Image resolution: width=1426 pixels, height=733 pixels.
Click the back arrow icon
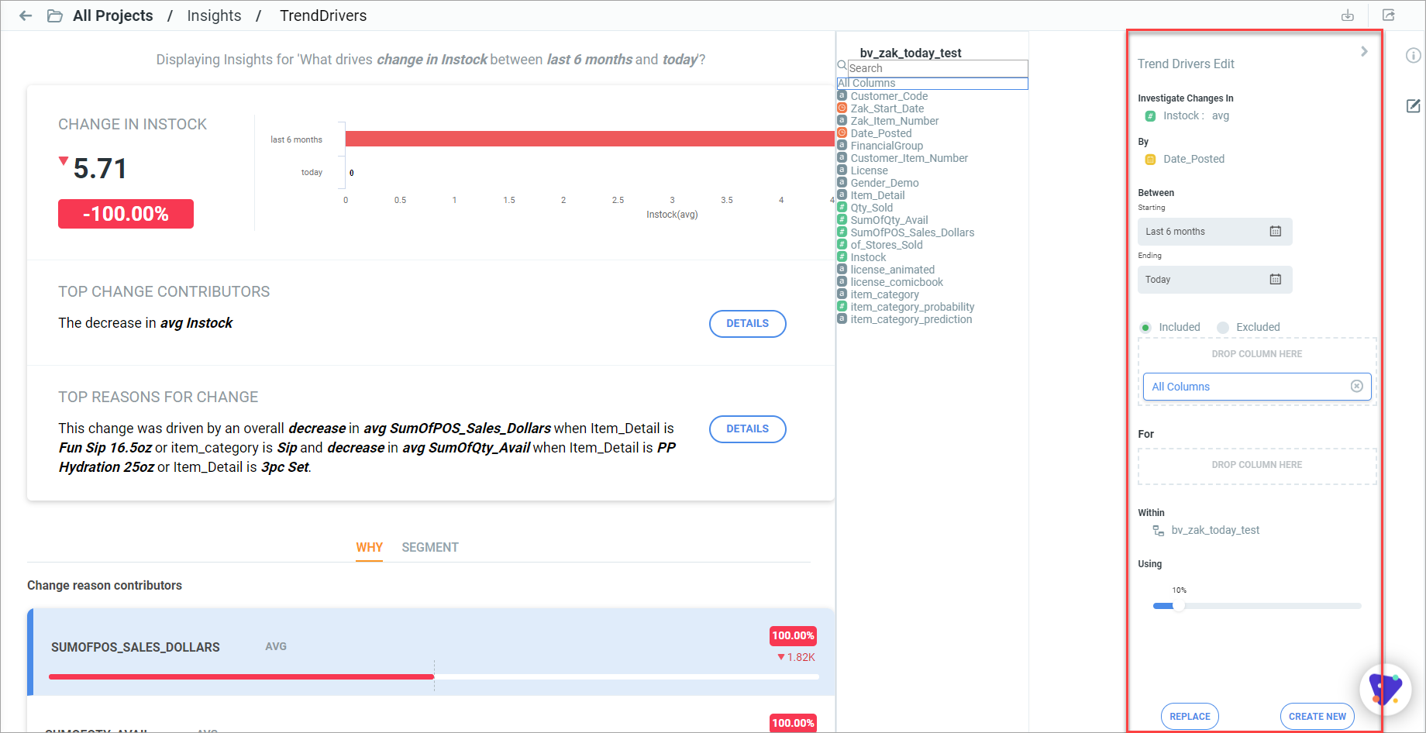click(26, 15)
